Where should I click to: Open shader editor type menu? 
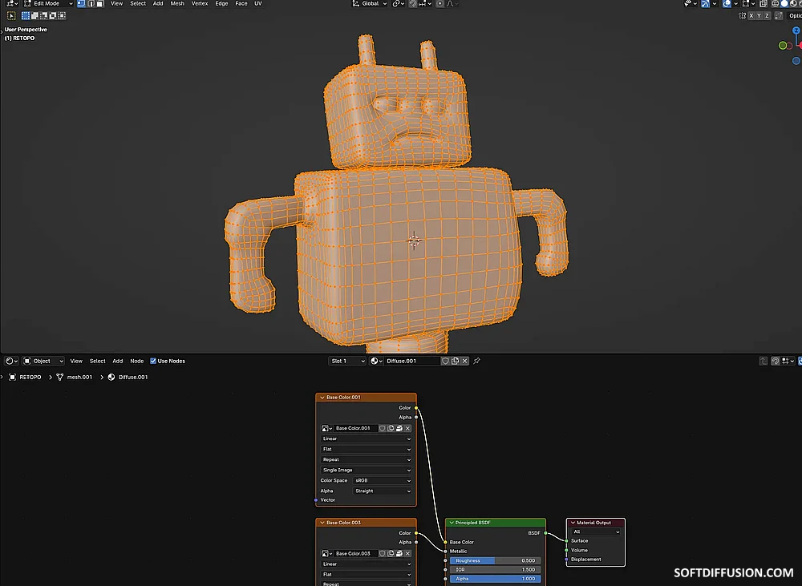(x=11, y=361)
